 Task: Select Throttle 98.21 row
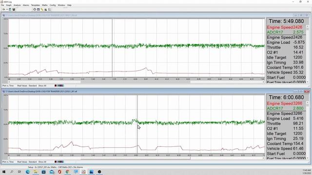click(286, 123)
